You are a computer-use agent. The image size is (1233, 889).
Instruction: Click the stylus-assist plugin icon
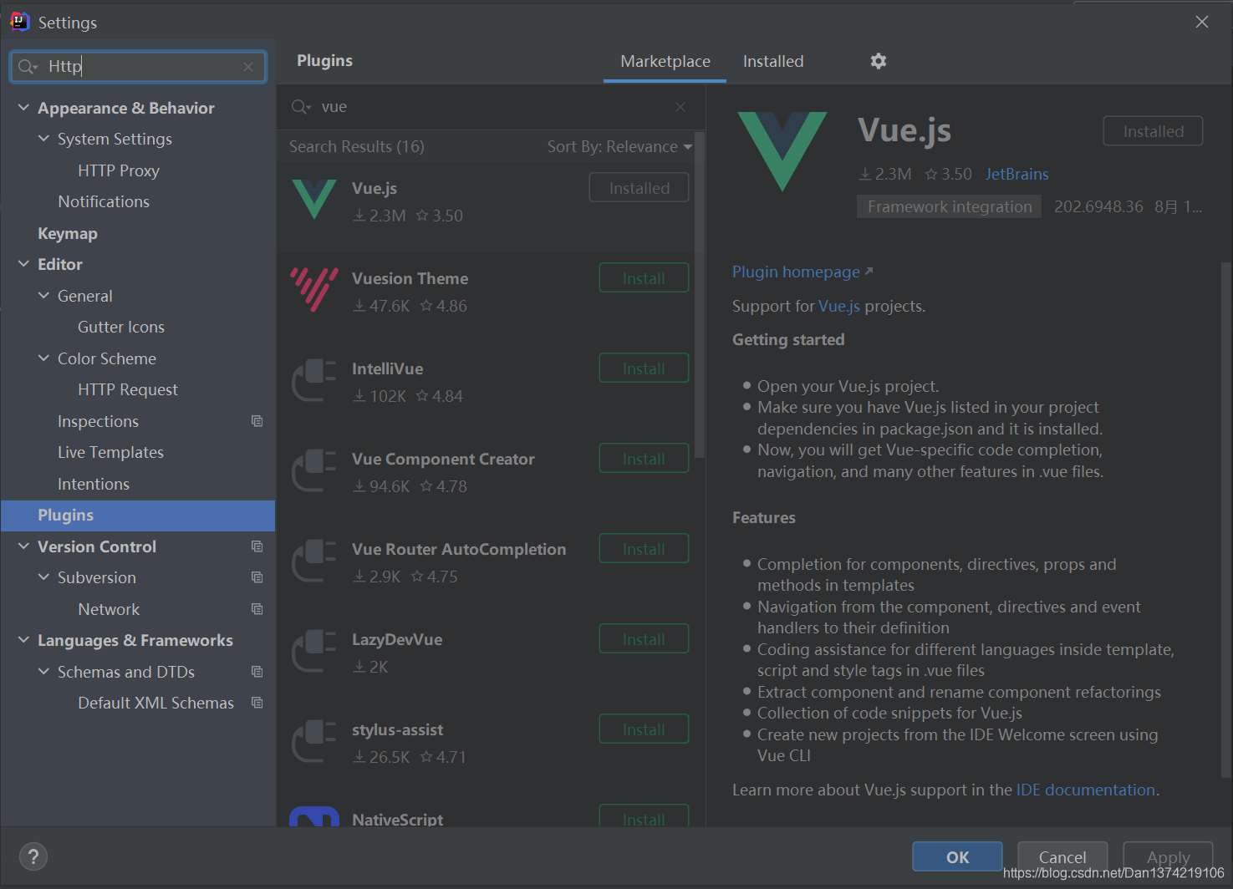coord(314,741)
